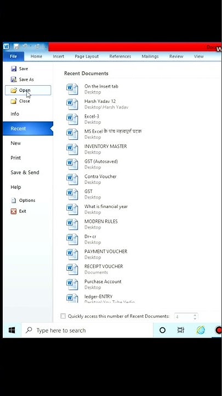222x396 pixels.
Task: Click in the Type here to search box
Action: point(87,330)
